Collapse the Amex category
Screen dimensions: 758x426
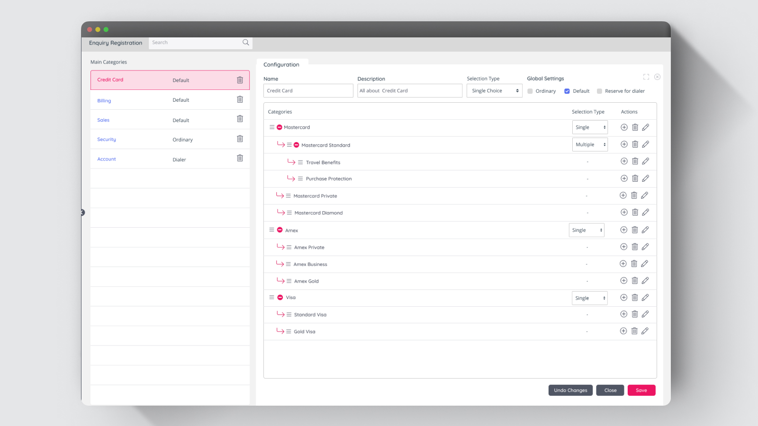280,230
